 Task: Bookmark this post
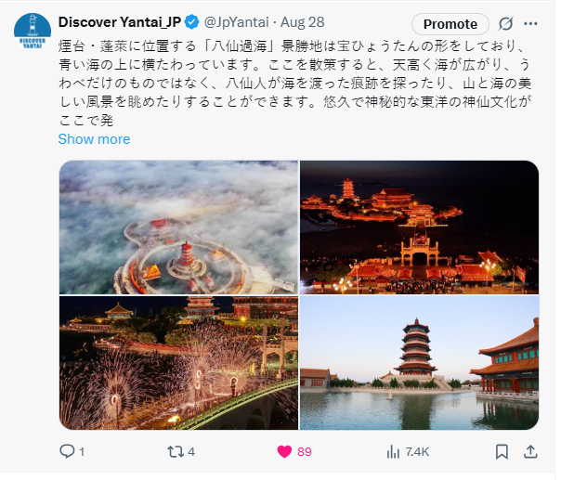502,451
